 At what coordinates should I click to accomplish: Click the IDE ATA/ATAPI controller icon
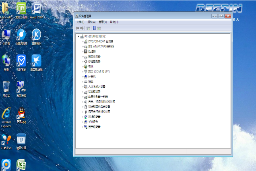86,47
